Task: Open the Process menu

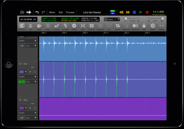Action: click(70, 13)
